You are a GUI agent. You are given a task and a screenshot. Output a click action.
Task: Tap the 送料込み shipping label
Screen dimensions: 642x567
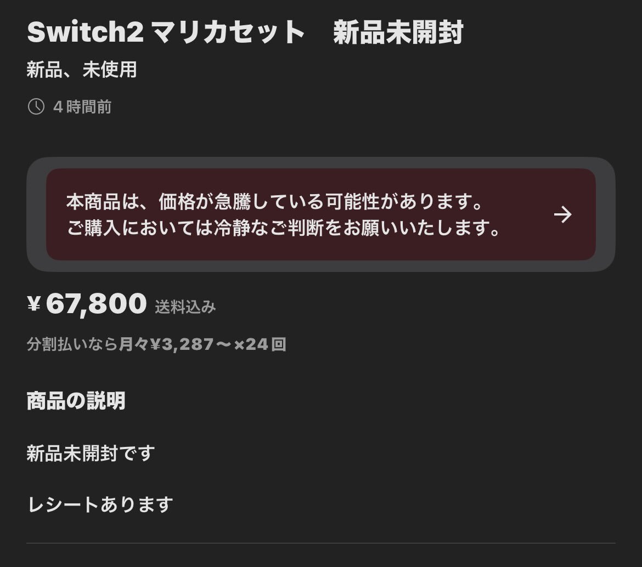(x=185, y=307)
